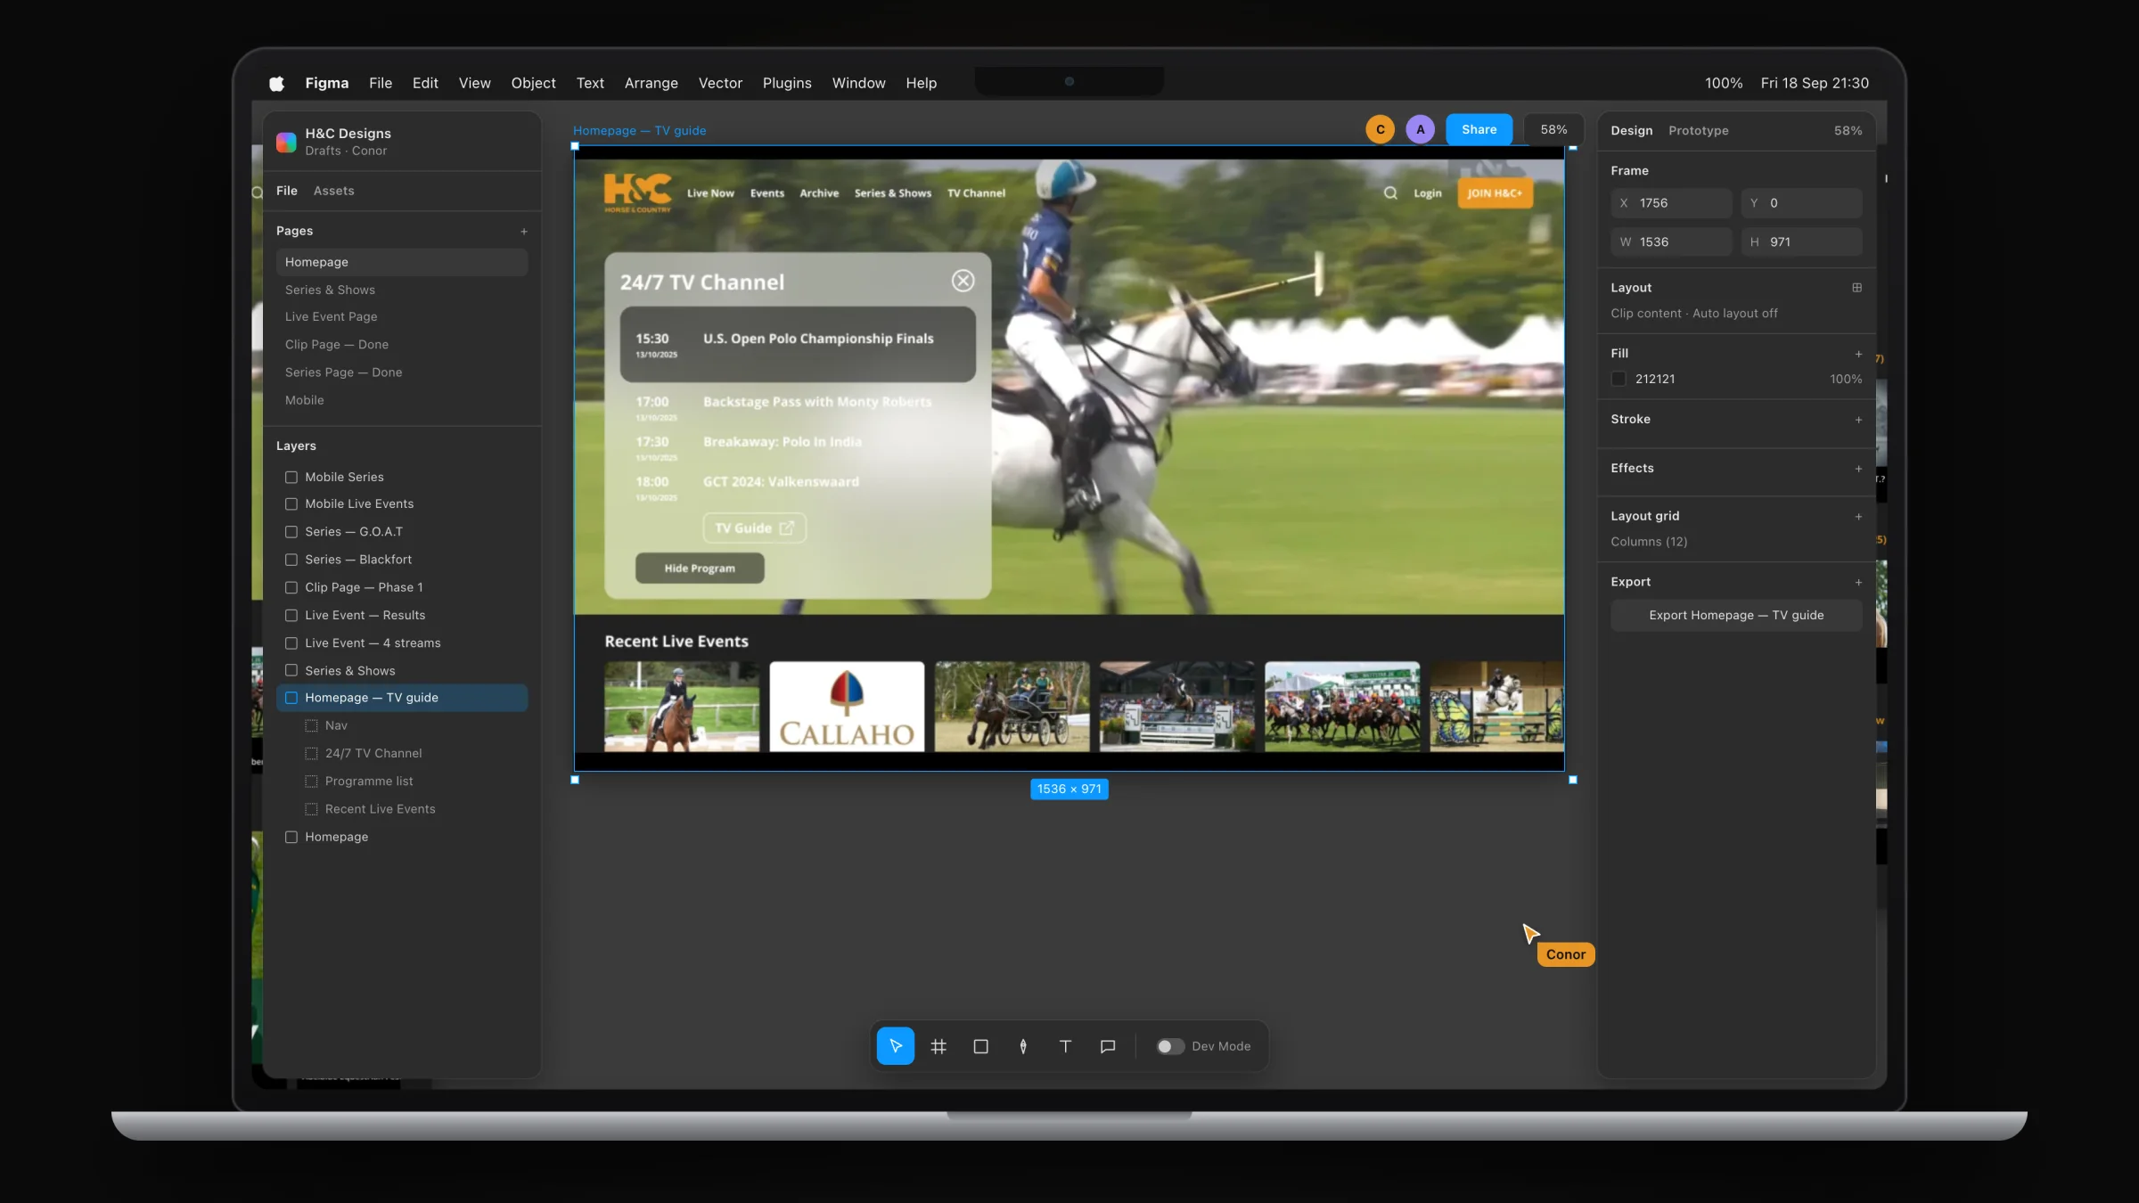Select the Mobile Live Events layer
The width and height of the screenshot is (2139, 1203).
tap(401, 503)
